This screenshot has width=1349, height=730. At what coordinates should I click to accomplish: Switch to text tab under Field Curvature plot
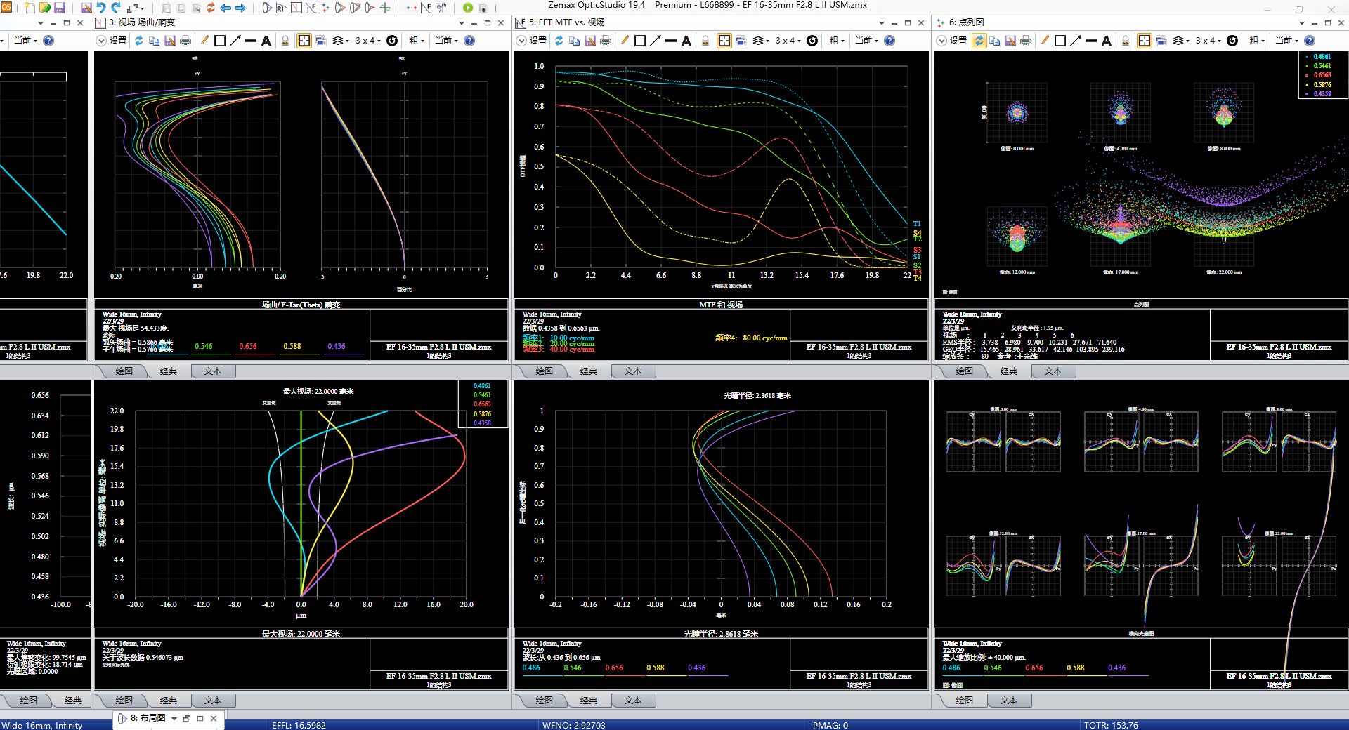pos(213,371)
